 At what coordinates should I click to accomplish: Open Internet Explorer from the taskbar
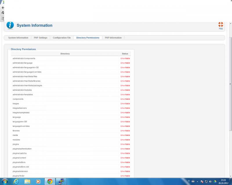(x=16, y=181)
